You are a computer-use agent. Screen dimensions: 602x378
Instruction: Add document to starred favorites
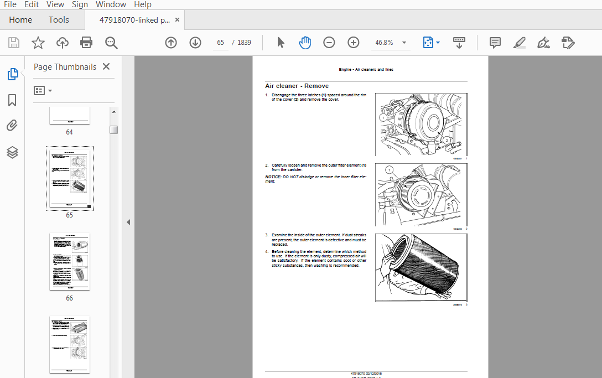(x=38, y=42)
